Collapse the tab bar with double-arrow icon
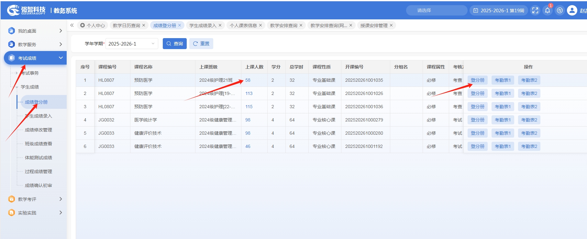This screenshot has width=587, height=239. pyautogui.click(x=72, y=25)
